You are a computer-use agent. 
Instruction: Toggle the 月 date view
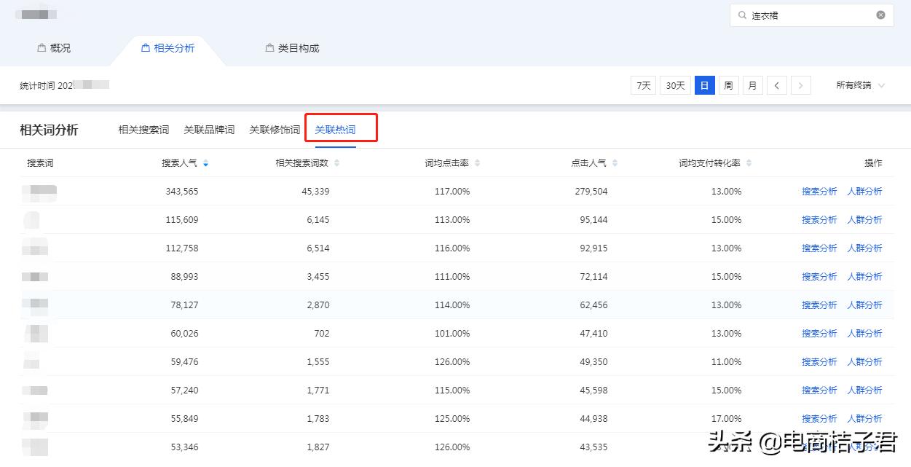(752, 85)
